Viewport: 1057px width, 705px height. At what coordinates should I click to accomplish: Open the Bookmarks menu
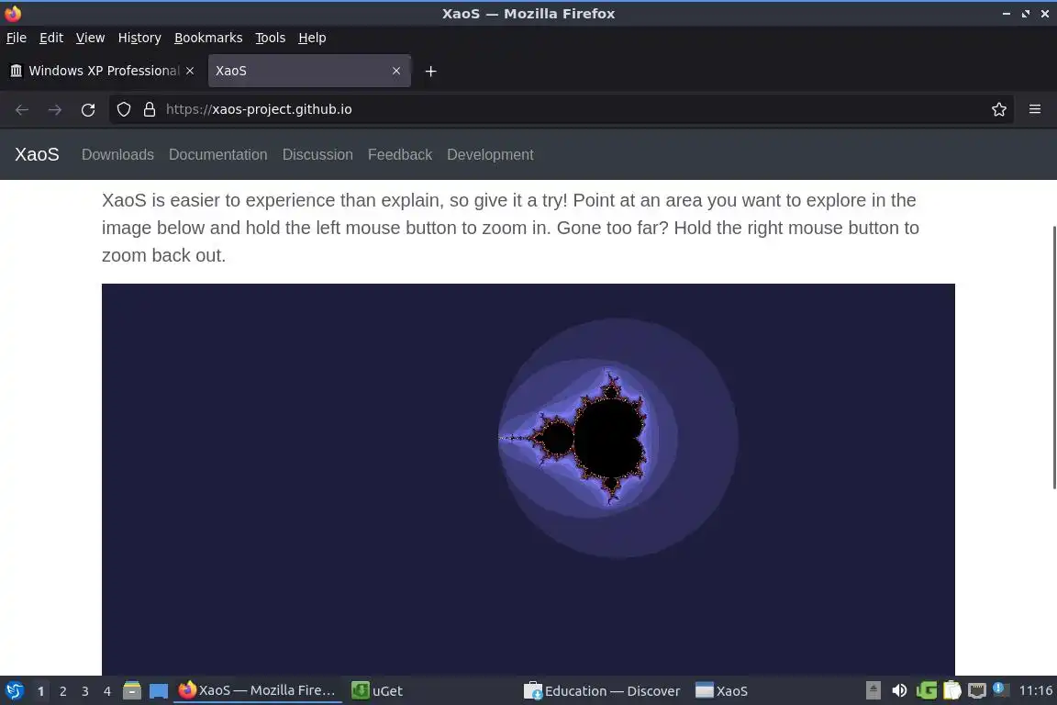208,38
